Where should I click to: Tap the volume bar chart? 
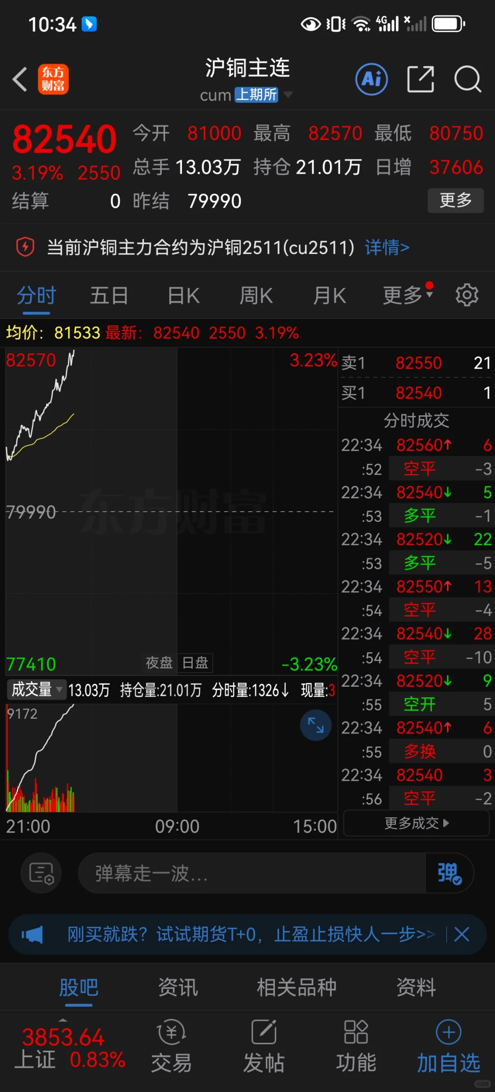click(x=171, y=758)
